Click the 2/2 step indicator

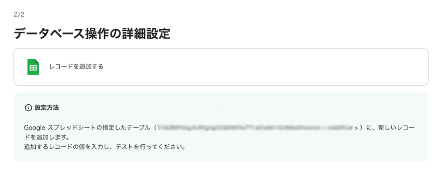click(19, 14)
